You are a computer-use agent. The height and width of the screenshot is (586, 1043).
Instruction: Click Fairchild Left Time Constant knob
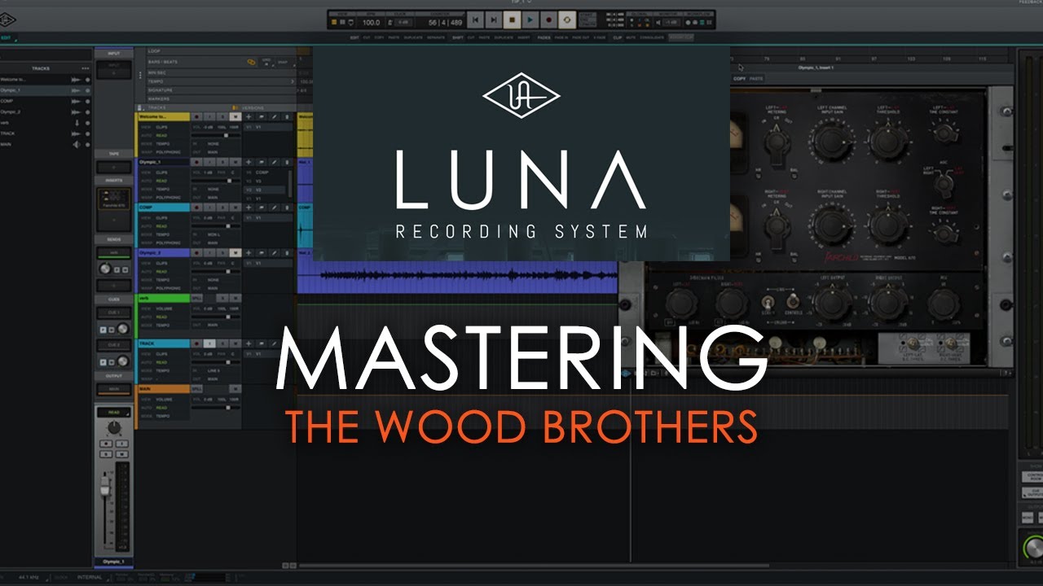944,133
